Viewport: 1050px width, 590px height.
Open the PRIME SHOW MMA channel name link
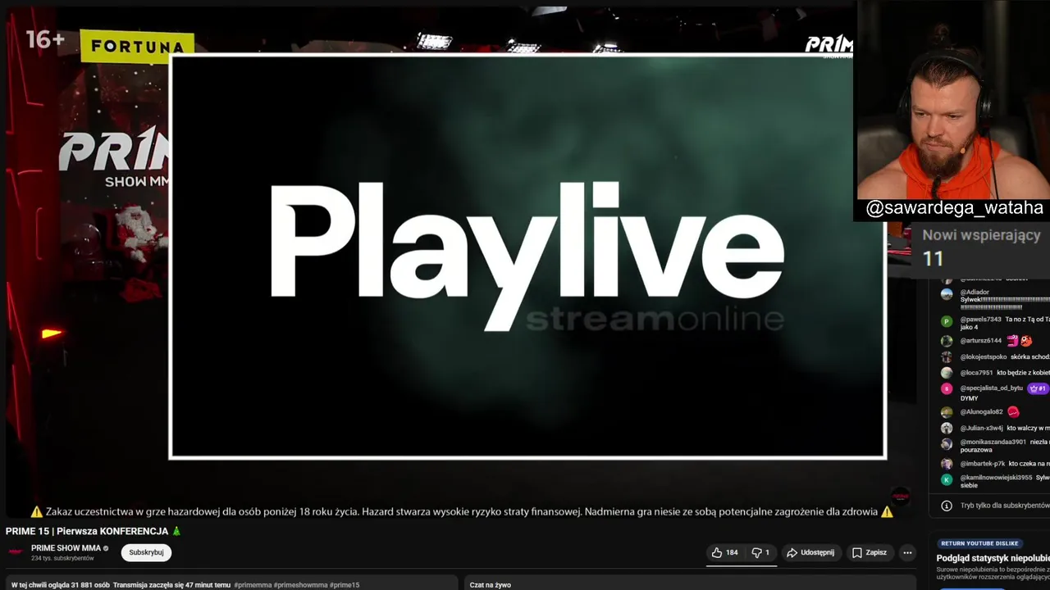[x=66, y=548]
